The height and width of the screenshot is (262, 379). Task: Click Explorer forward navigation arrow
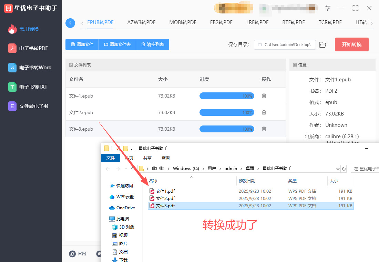[x=118, y=169]
